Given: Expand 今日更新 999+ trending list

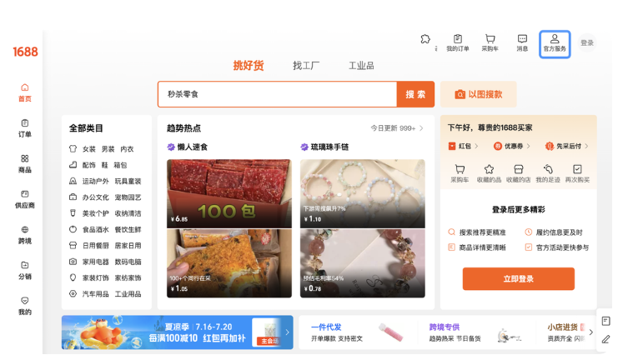Looking at the screenshot, I should (x=396, y=128).
